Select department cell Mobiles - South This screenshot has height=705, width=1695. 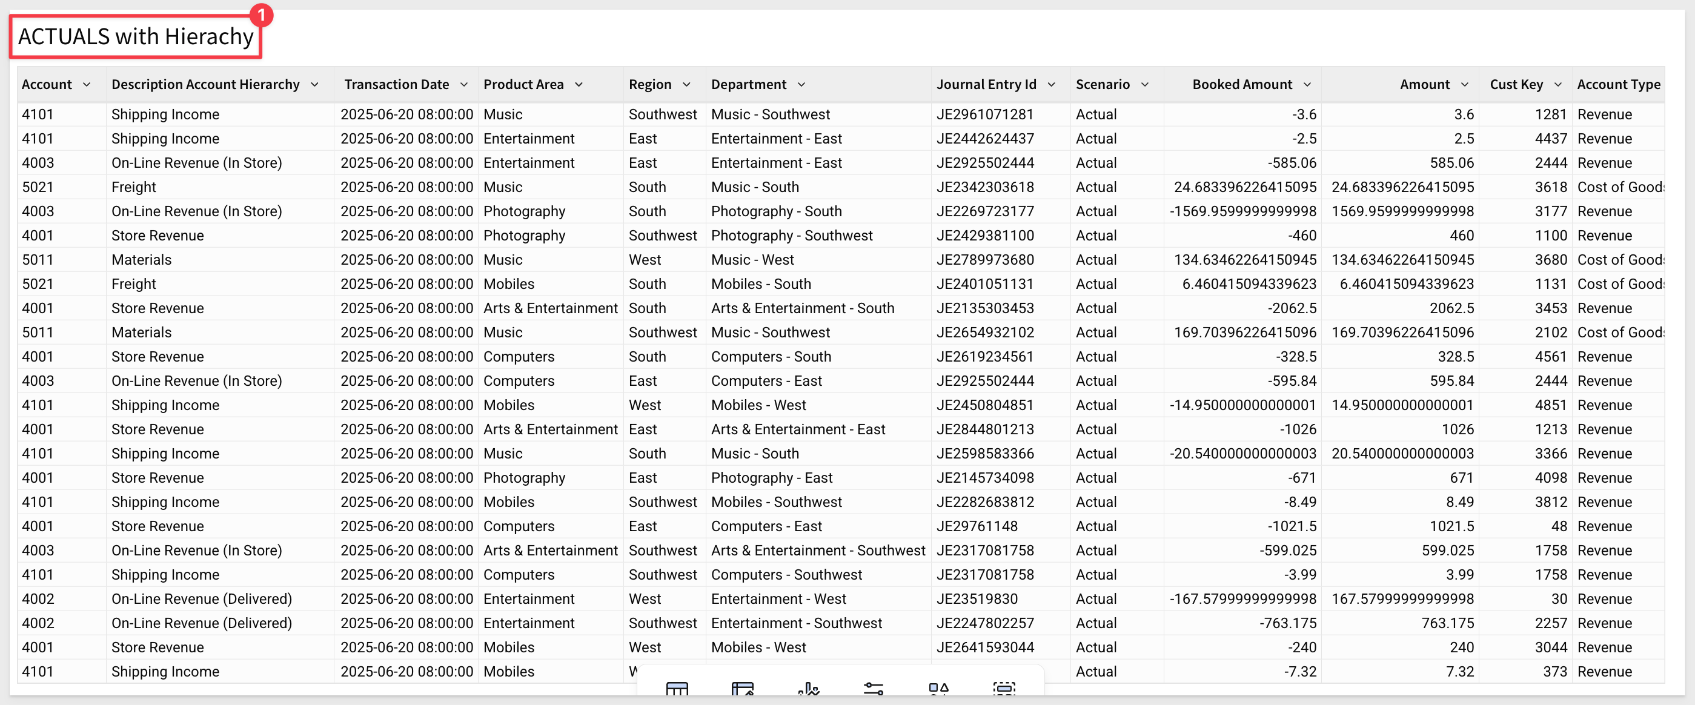tap(761, 284)
